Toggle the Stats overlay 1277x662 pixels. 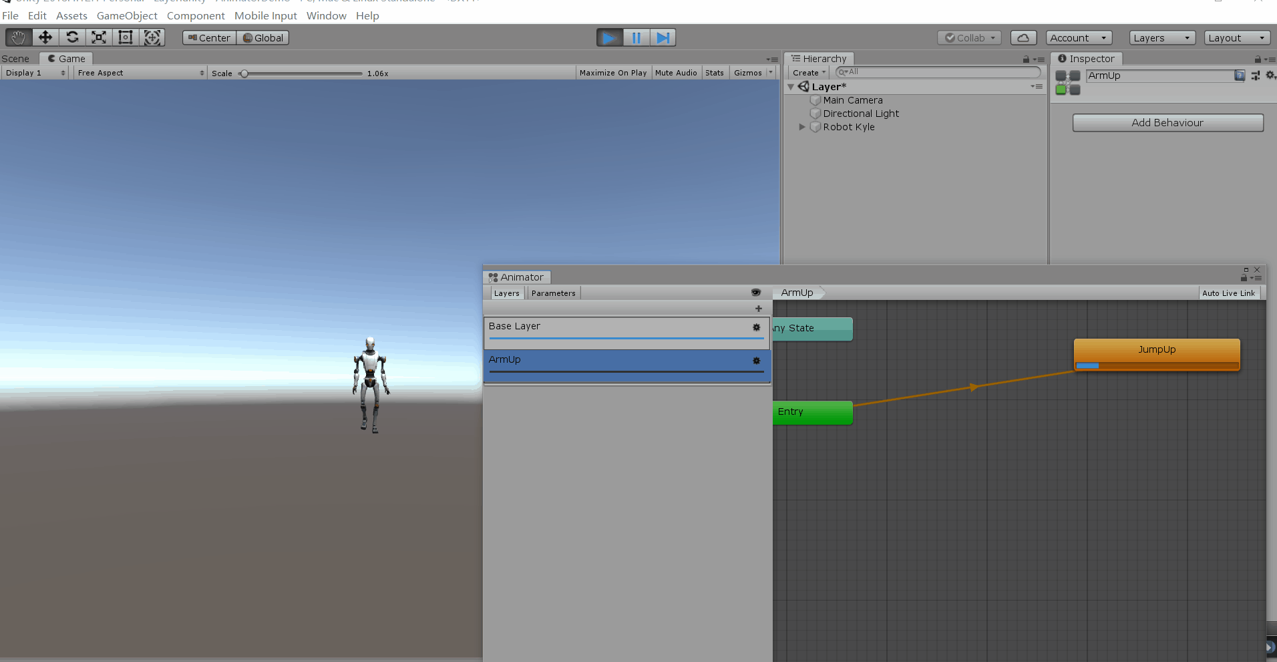coord(715,73)
